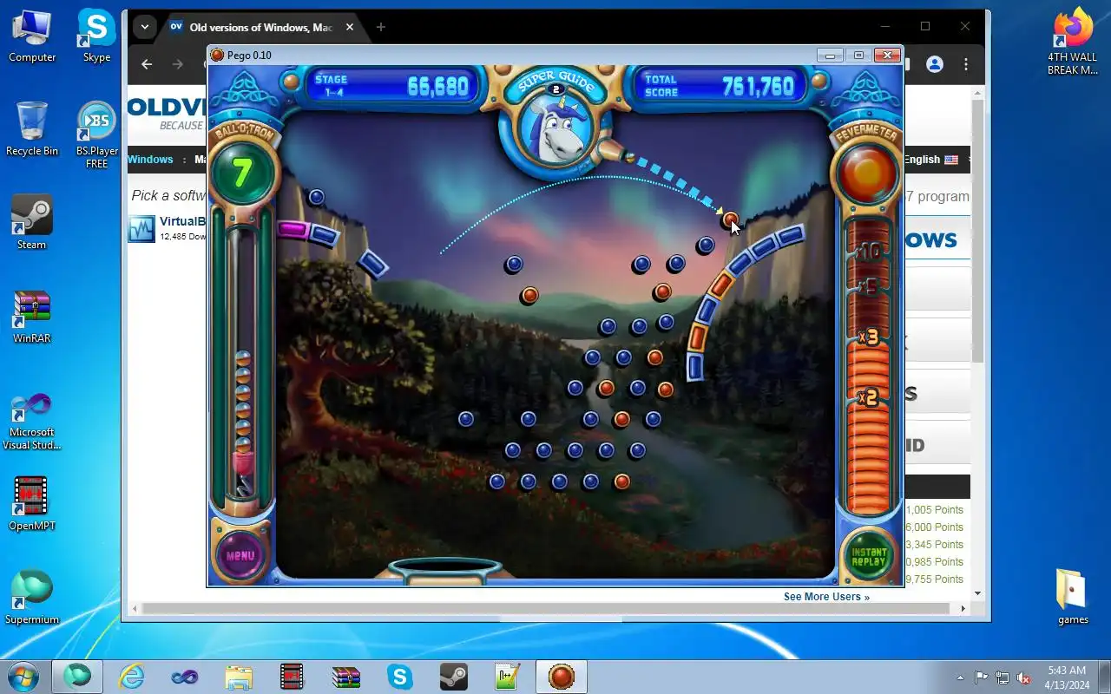Open the VirtualBox software link
Viewport: 1111px width, 694px height.
[181, 221]
